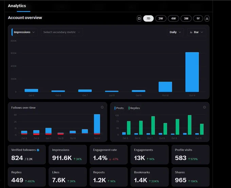Image resolution: width=231 pixels, height=188 pixels.
Task: Select the 4W time range
Action: coord(173,18)
